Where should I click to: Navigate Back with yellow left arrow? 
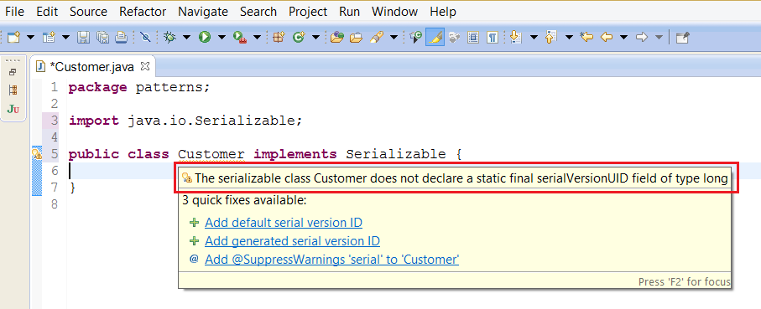[x=606, y=37]
